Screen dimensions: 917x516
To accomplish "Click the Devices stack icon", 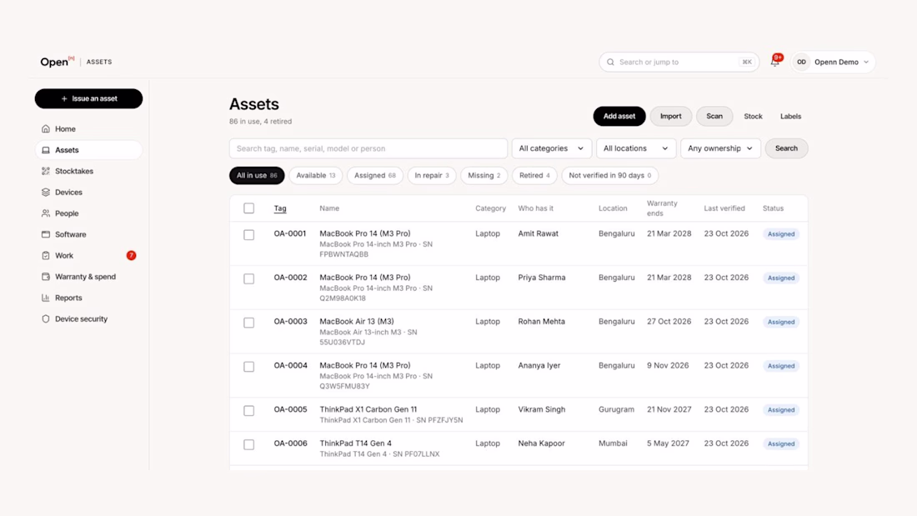I will [46, 192].
